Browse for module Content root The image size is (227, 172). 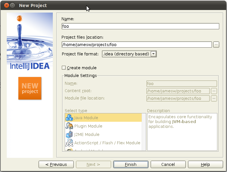point(214,91)
